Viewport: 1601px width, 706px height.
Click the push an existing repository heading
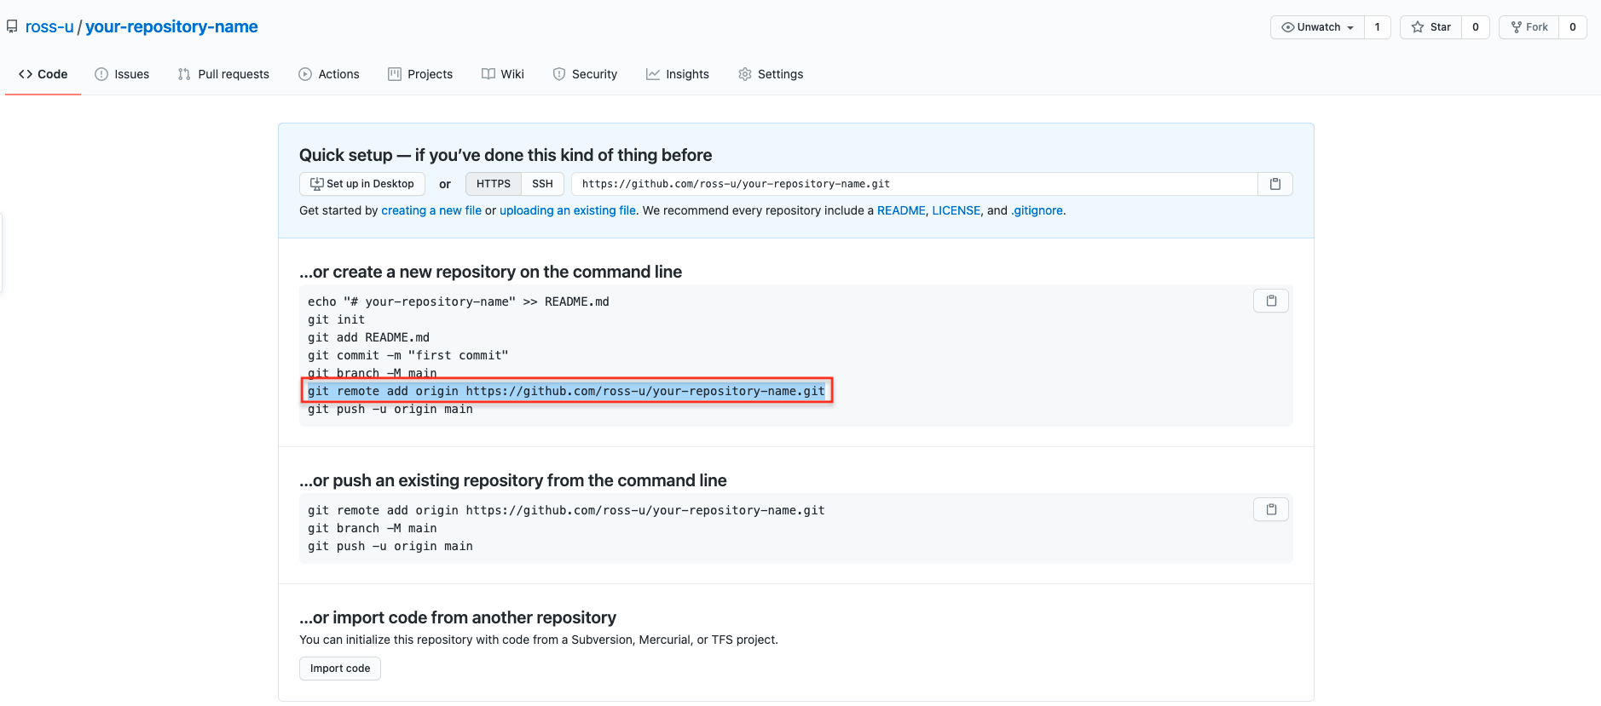[512, 480]
